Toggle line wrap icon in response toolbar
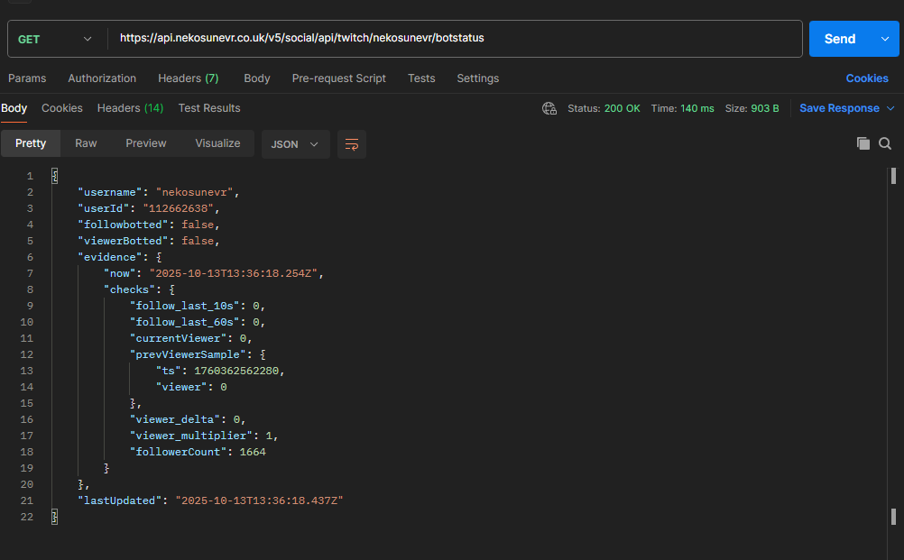This screenshot has width=904, height=560. pos(352,144)
